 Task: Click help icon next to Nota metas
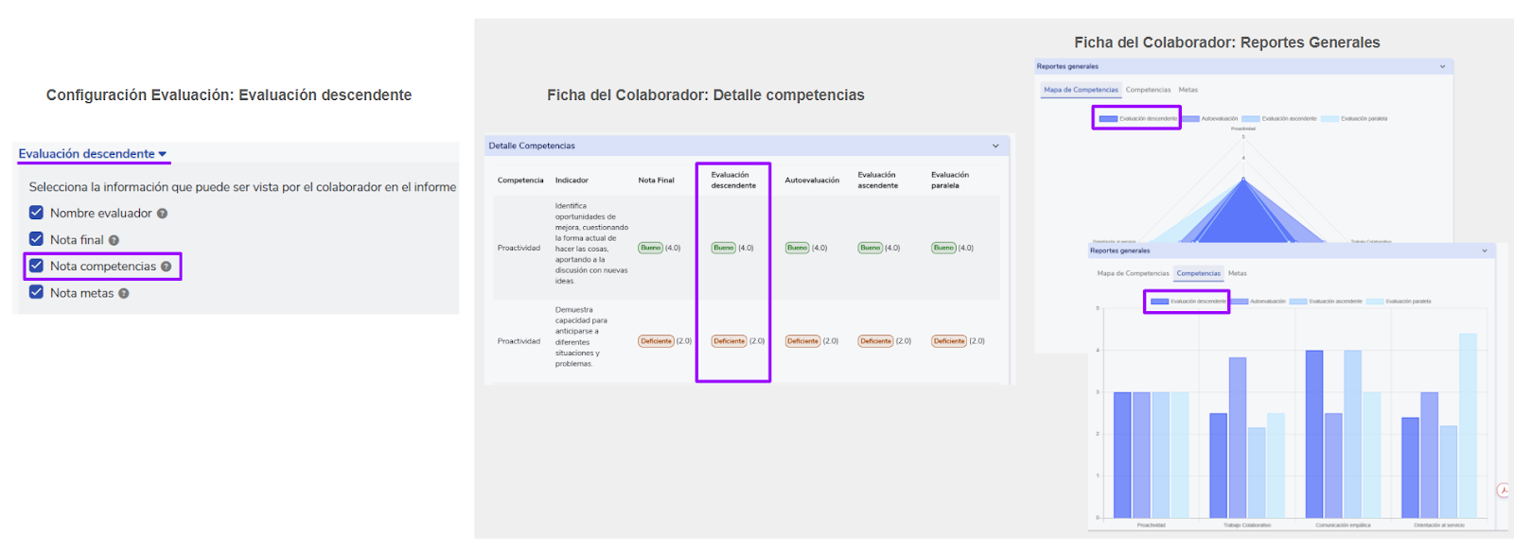click(124, 294)
